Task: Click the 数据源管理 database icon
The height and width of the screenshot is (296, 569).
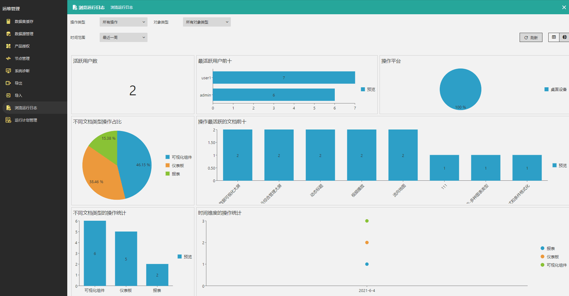Action: [8, 34]
